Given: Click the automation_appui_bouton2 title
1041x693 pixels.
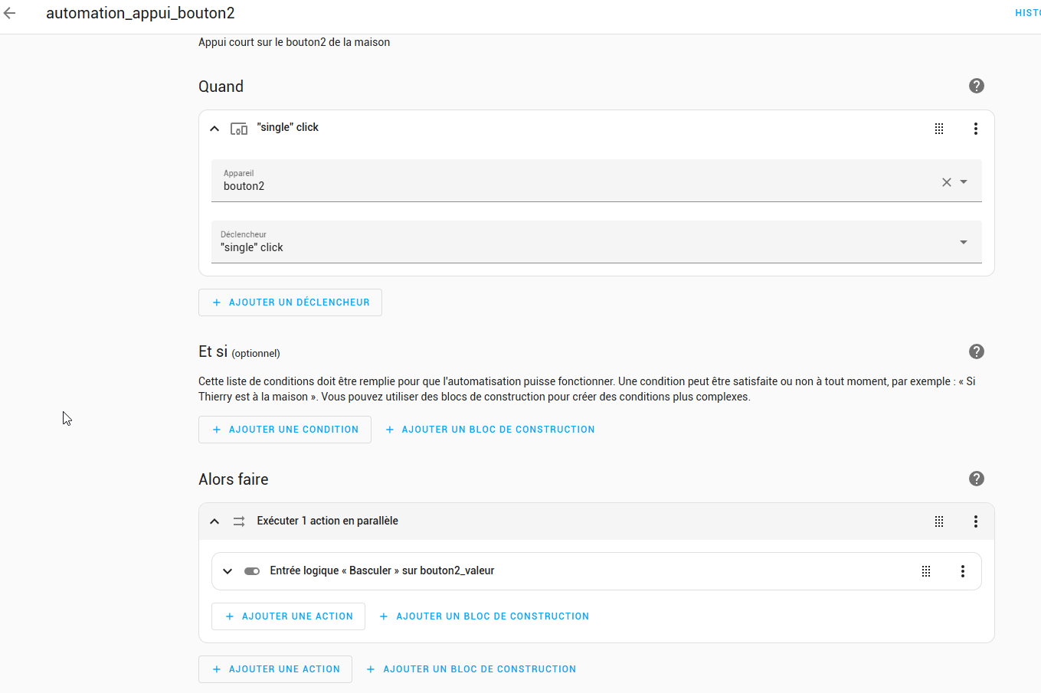Looking at the screenshot, I should (140, 13).
